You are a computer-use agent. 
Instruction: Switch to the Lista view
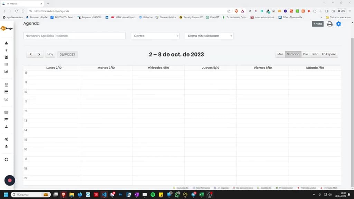[315, 54]
